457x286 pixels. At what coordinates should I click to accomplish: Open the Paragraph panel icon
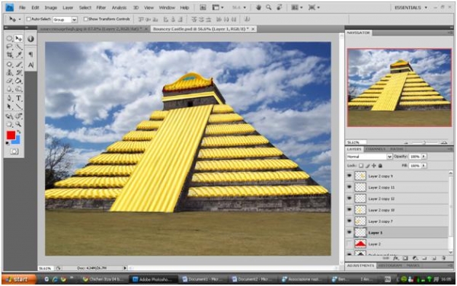pyautogui.click(x=30, y=54)
